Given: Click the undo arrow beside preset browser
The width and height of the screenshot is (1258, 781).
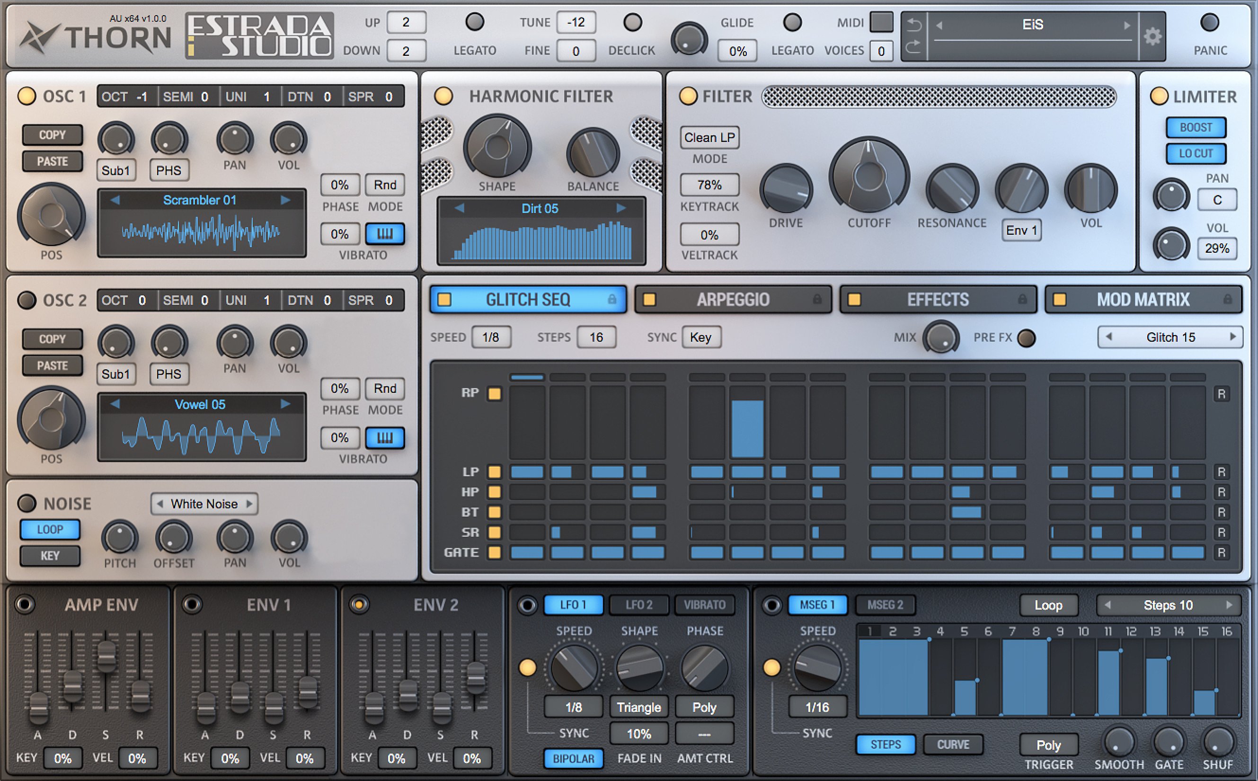Looking at the screenshot, I should click(914, 24).
